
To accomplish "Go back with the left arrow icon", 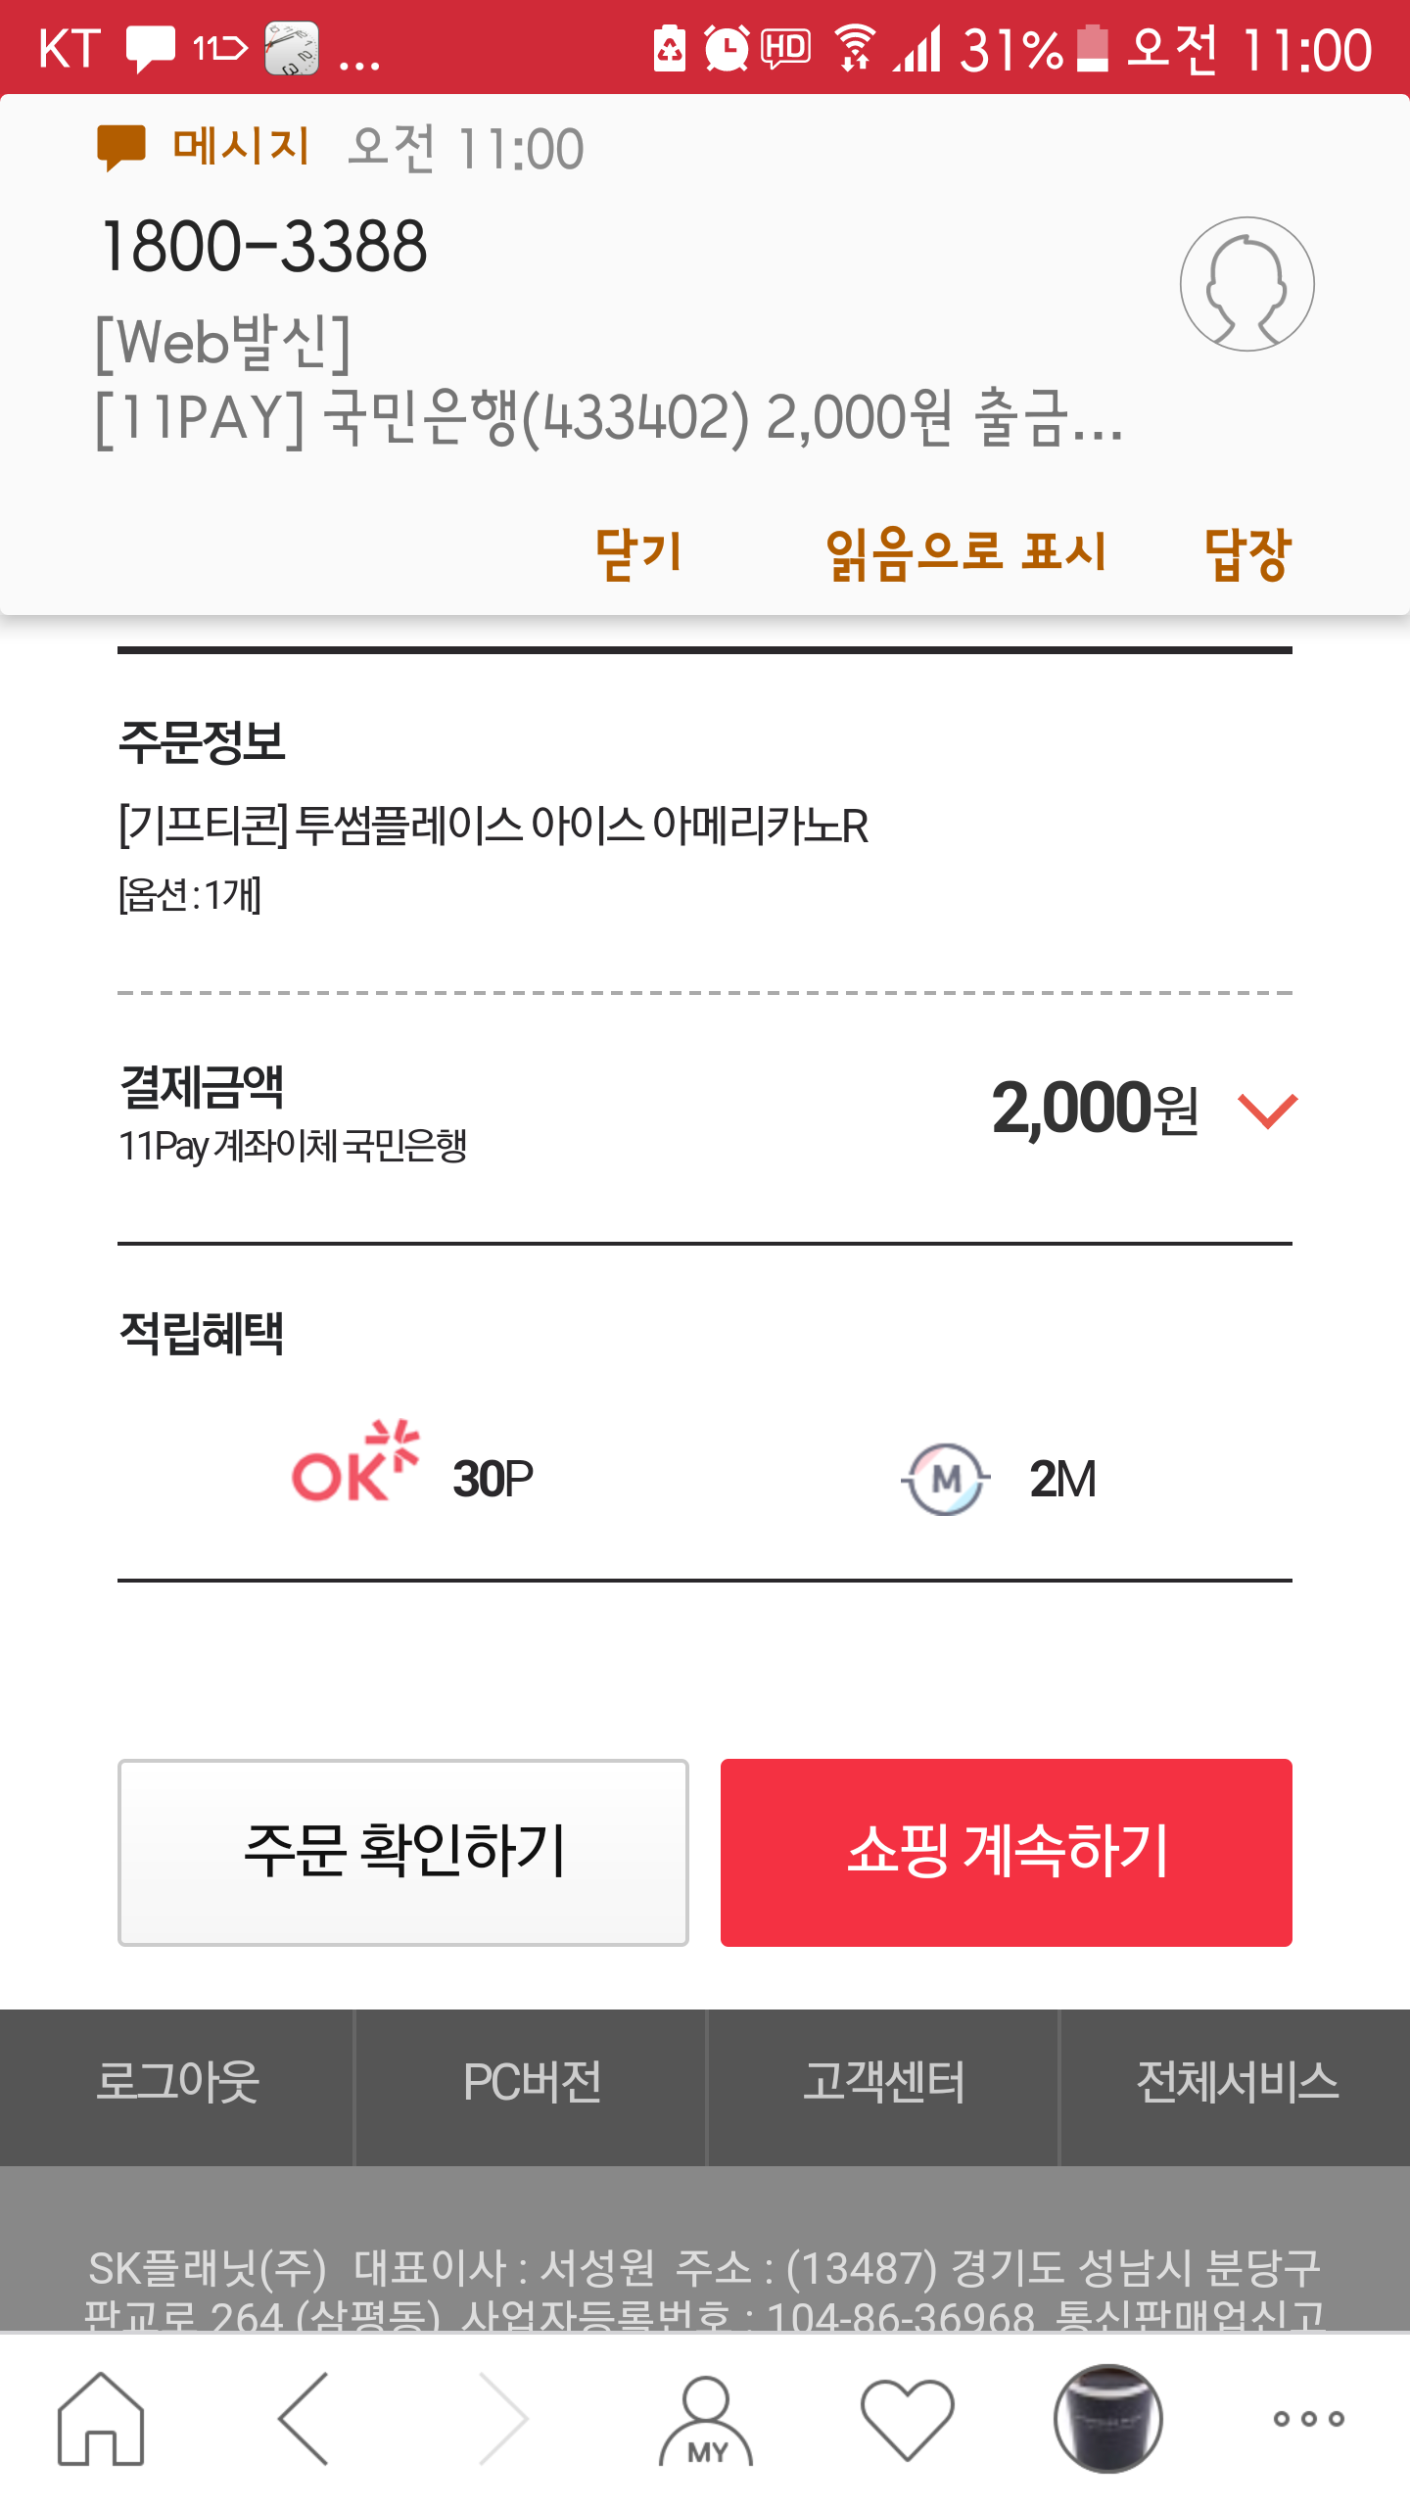I will (304, 2418).
